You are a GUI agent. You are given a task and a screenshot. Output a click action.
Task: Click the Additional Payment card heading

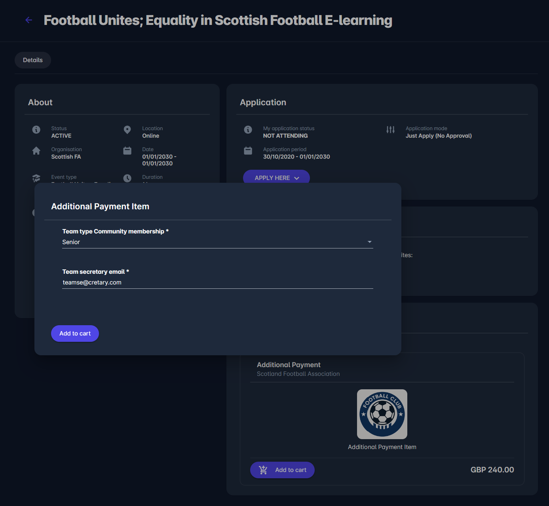[289, 365]
